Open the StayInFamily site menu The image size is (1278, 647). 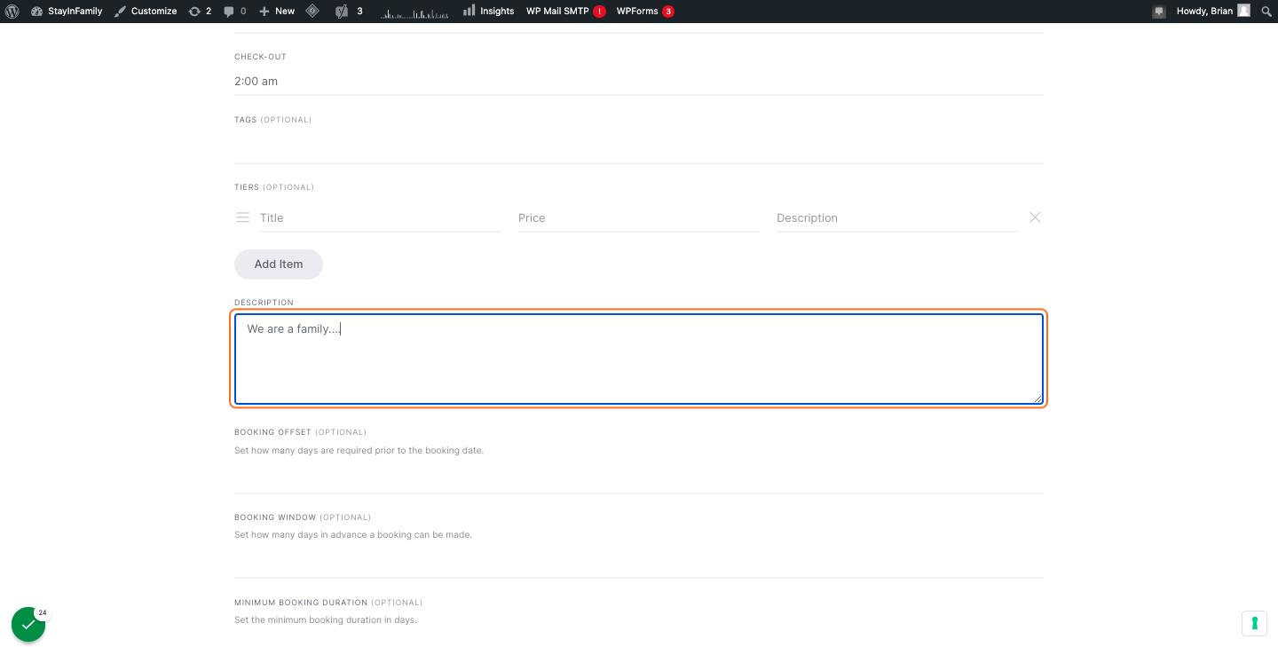pyautogui.click(x=67, y=11)
